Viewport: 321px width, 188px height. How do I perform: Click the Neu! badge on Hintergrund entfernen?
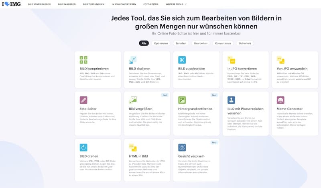(x=214, y=95)
